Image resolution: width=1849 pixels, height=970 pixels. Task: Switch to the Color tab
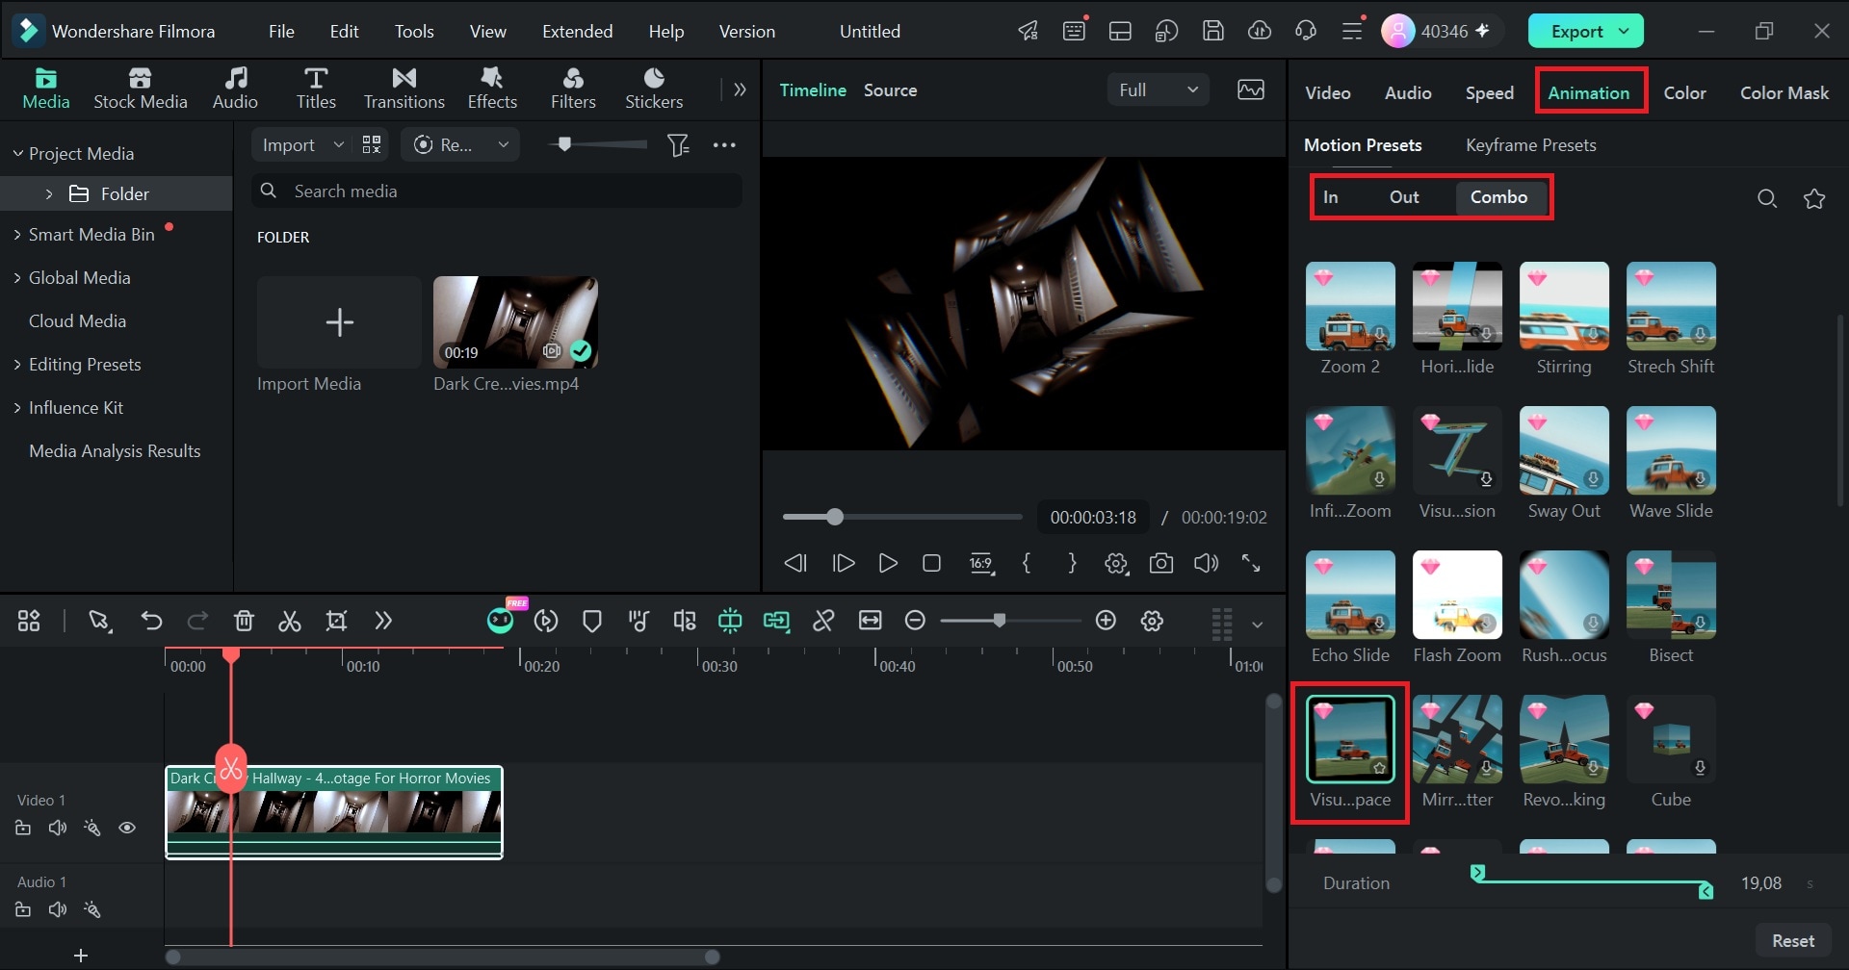point(1684,92)
